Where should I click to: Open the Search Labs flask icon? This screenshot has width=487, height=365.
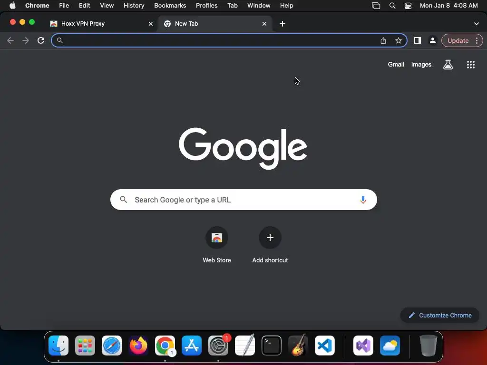pos(448,65)
